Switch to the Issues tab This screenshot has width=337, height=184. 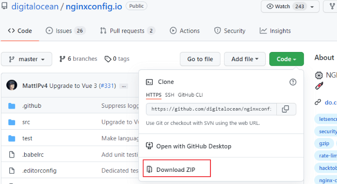tap(65, 31)
